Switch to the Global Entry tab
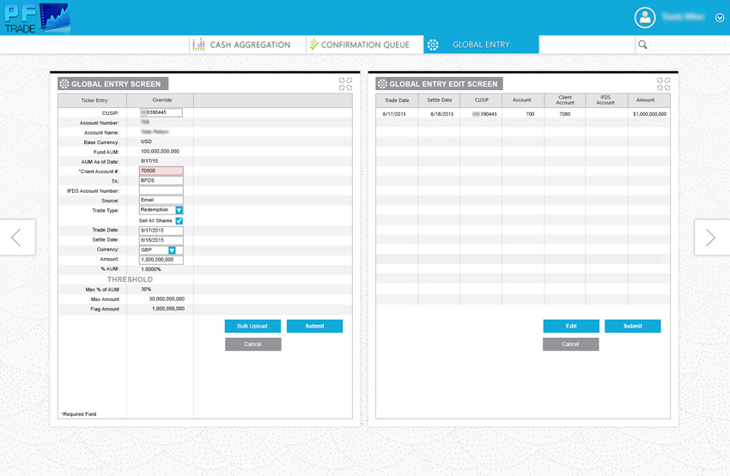Screen dimensions: 730x476 click(481, 45)
